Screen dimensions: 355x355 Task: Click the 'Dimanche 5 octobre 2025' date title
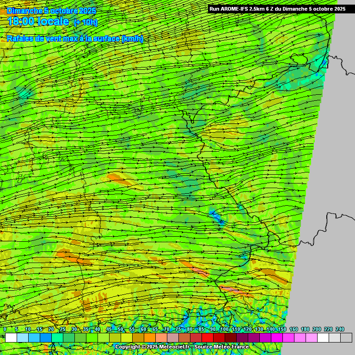point(51,11)
